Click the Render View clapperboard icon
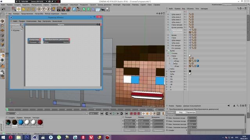The image size is (250, 140). (59, 9)
